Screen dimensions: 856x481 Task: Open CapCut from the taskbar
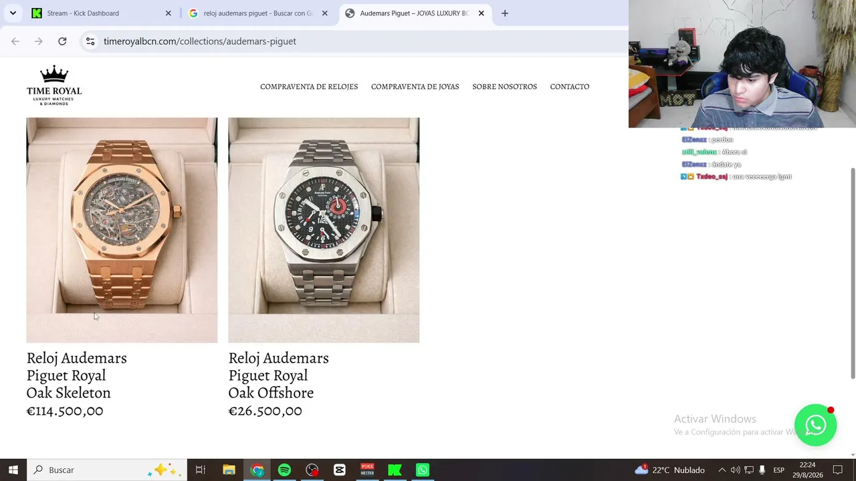[339, 470]
